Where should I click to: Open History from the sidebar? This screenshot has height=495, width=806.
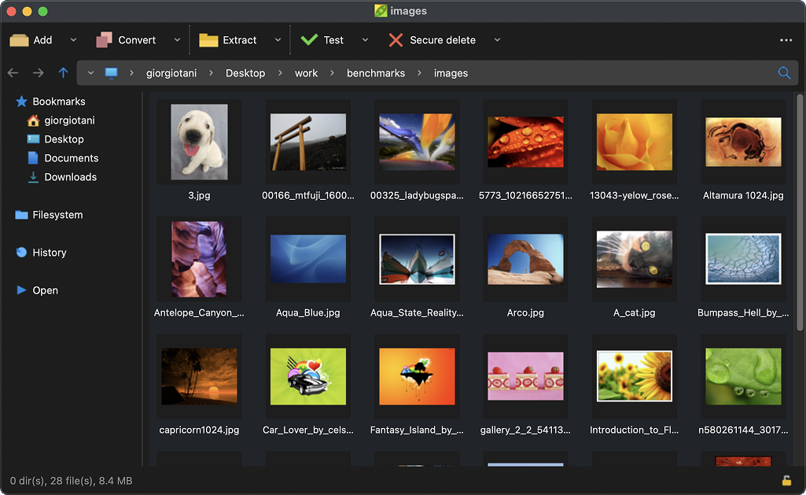pyautogui.click(x=50, y=252)
